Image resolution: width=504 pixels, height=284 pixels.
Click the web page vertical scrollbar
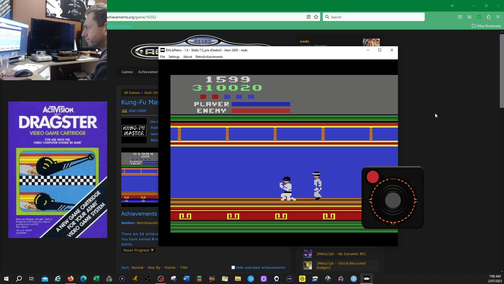502,71
